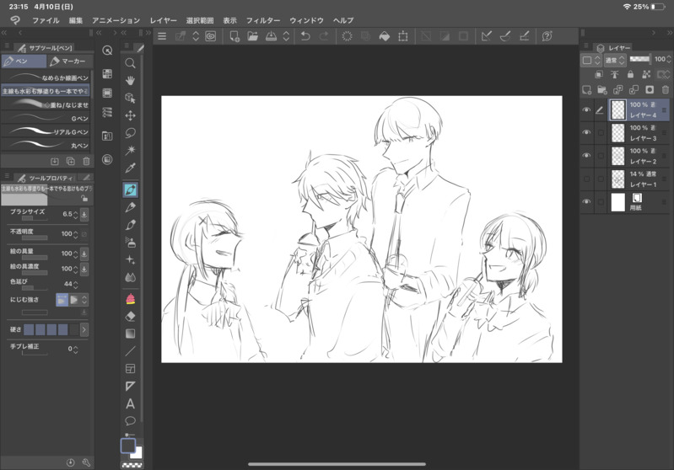This screenshot has width=674, height=470.
Task: Expand 硬さ hardness options arrow
Action: click(84, 329)
